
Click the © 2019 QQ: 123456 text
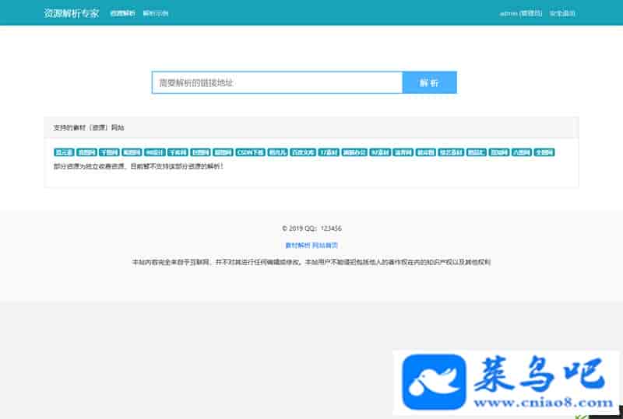pyautogui.click(x=311, y=229)
